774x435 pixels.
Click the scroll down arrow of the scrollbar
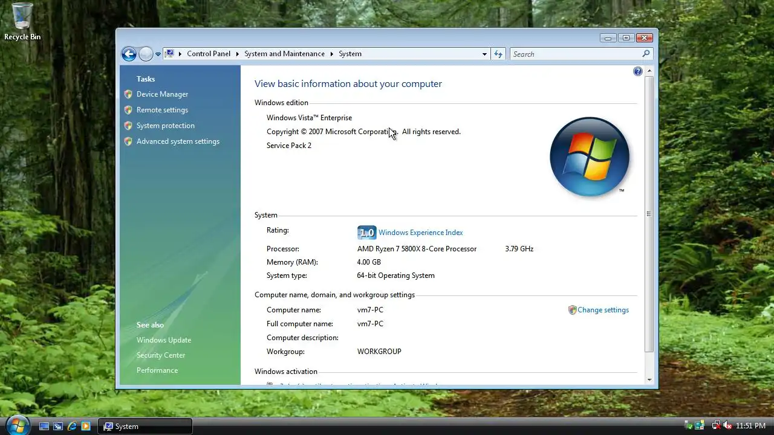click(x=649, y=380)
